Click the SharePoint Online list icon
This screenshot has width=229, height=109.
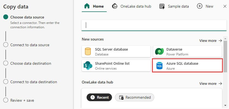point(88,66)
